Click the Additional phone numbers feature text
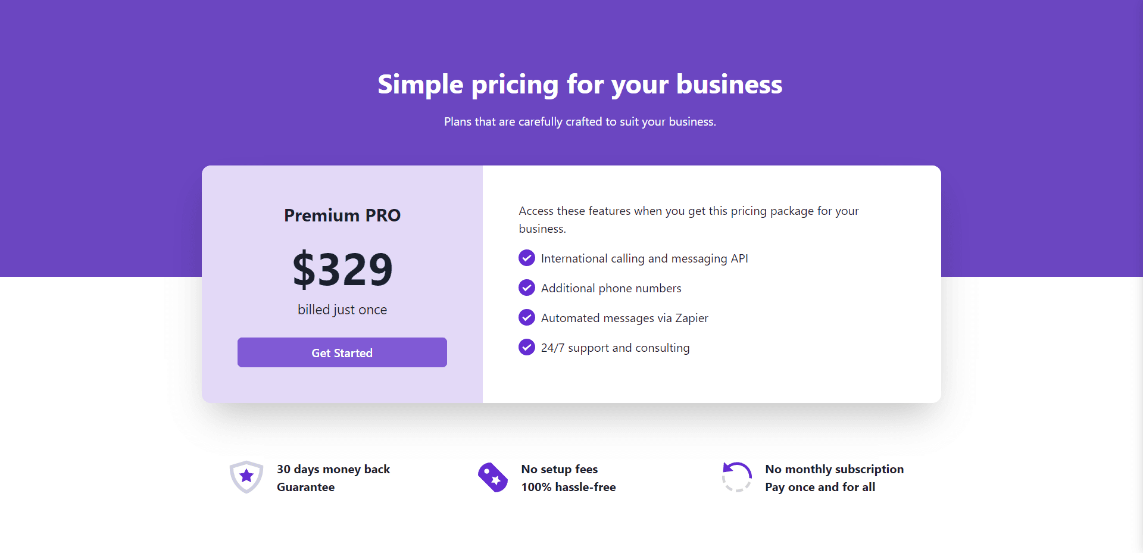 611,288
